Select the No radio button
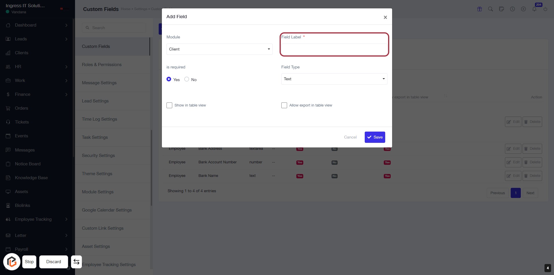The image size is (554, 275). click(187, 79)
